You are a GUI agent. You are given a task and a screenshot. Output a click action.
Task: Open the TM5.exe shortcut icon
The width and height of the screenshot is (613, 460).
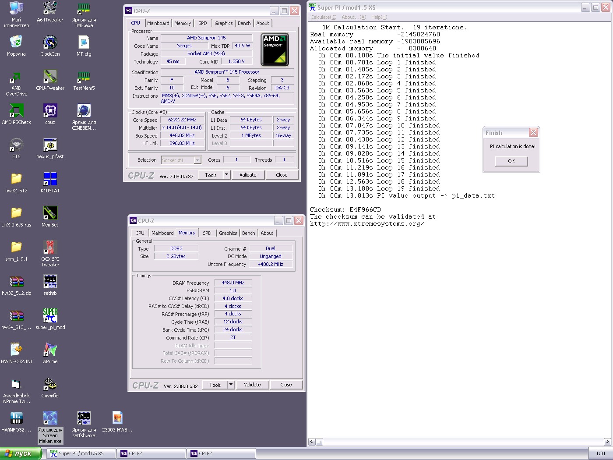pos(84,9)
